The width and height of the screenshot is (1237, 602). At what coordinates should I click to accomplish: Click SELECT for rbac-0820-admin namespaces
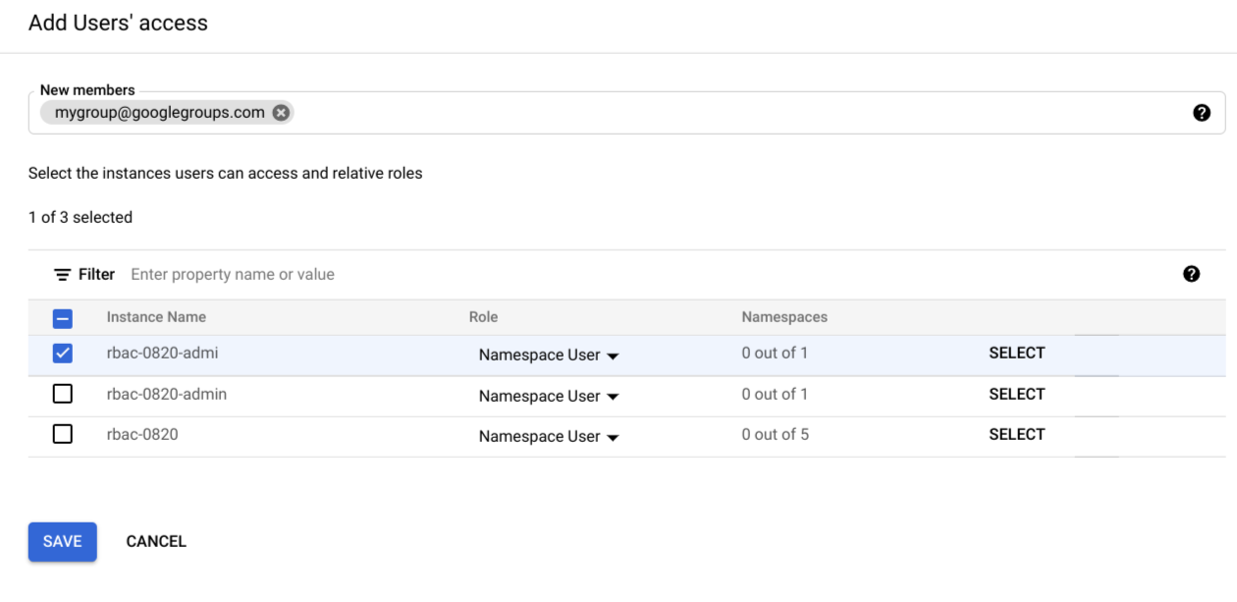click(1017, 394)
